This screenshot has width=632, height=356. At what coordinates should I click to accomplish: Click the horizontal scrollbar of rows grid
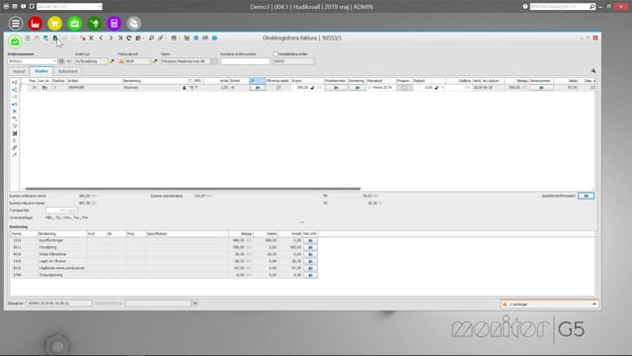tap(193, 189)
